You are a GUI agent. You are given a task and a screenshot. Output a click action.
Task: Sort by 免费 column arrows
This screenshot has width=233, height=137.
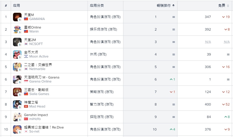(x=228, y=6)
